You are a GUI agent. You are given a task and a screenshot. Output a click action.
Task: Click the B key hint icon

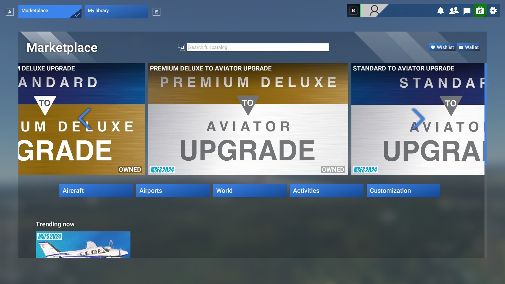pos(353,11)
